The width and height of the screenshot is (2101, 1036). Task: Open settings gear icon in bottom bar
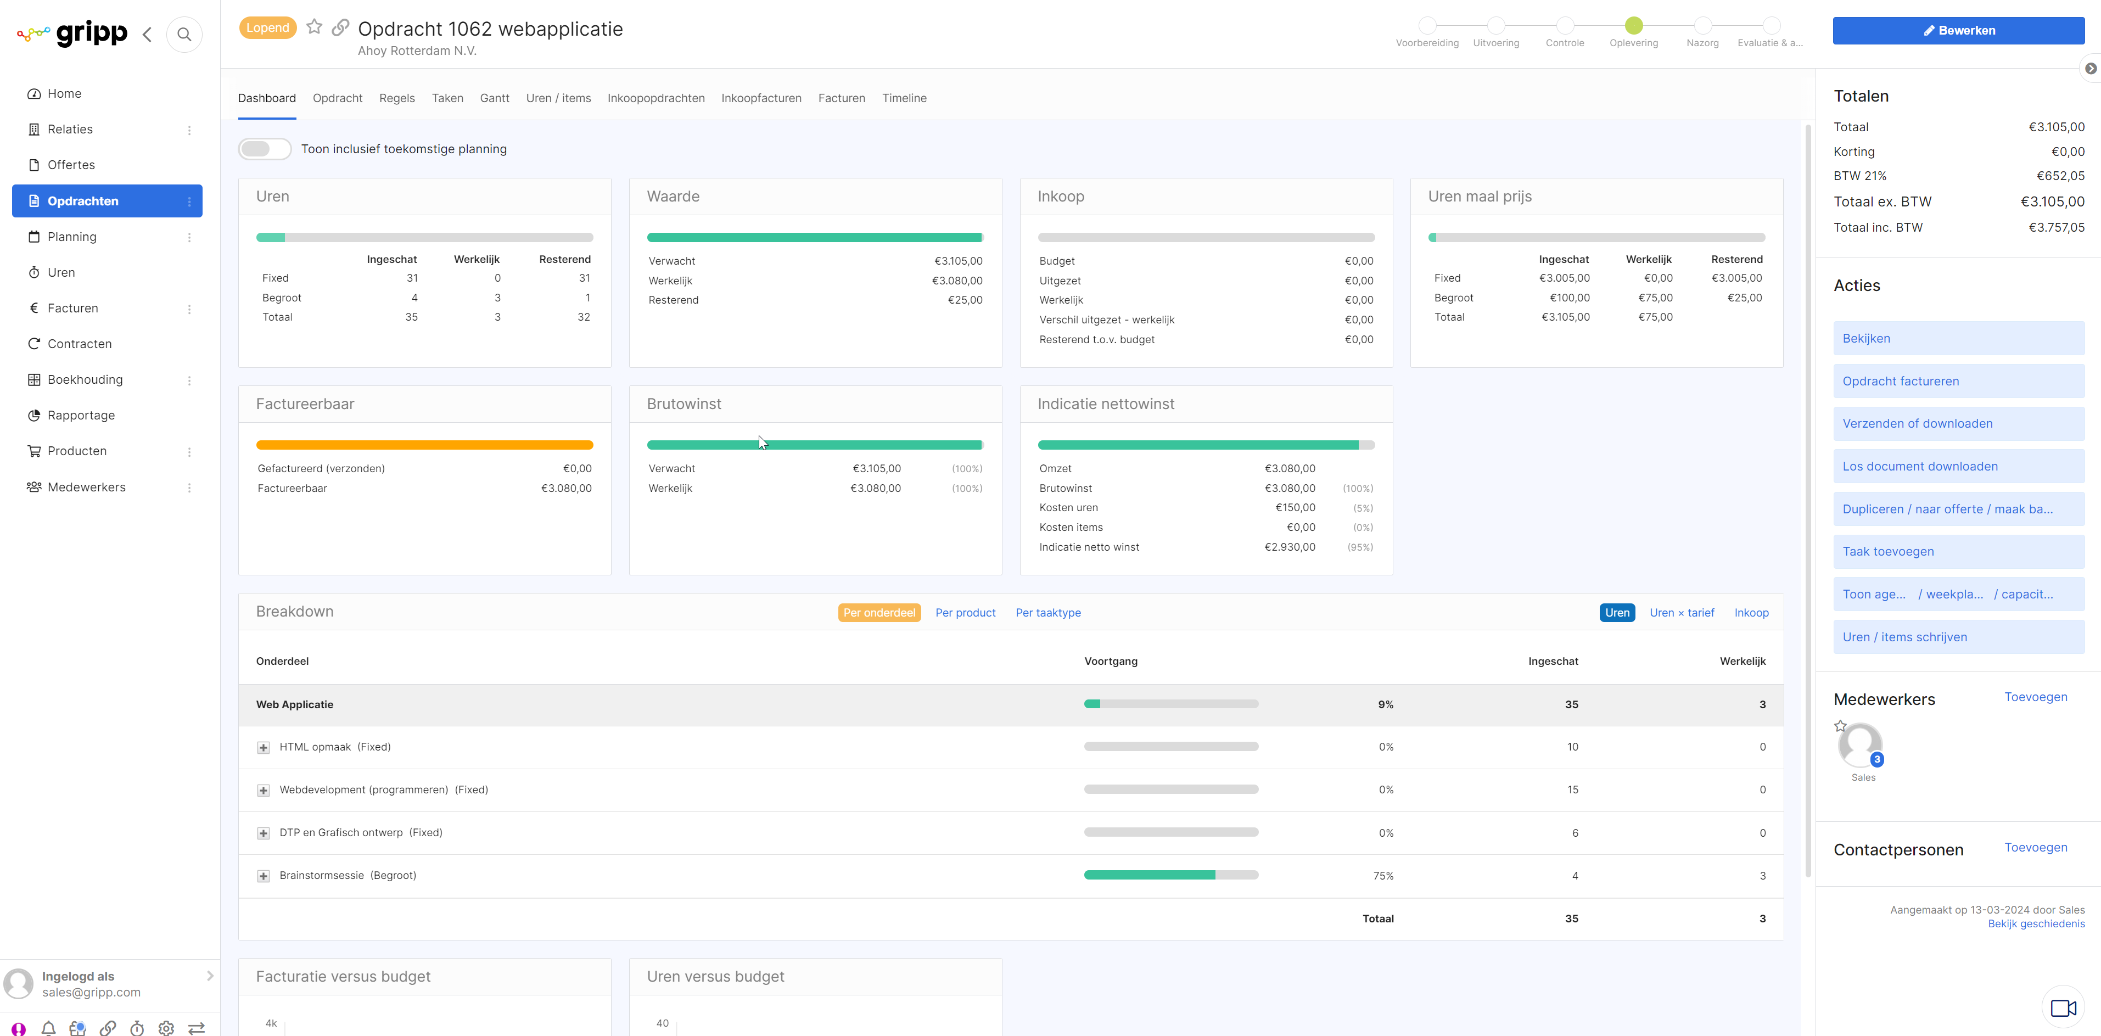tap(166, 1028)
